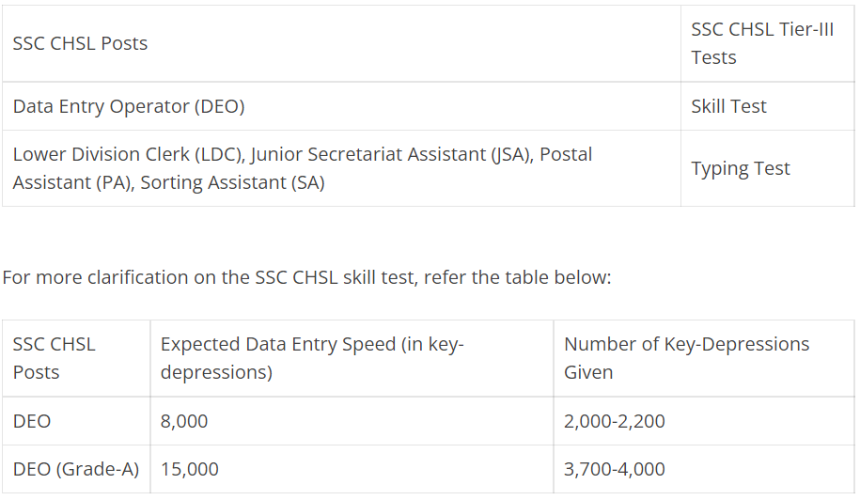Image resolution: width=860 pixels, height=500 pixels.
Task: Click the 'For more clarification' paragraph
Action: [x=306, y=277]
